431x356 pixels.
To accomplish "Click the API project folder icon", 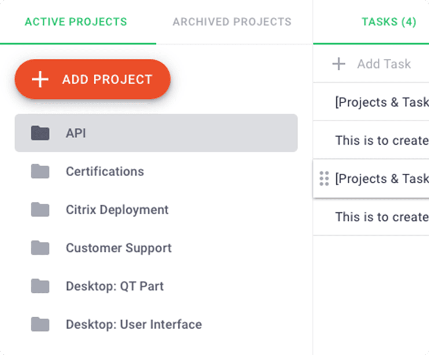I will [x=40, y=133].
